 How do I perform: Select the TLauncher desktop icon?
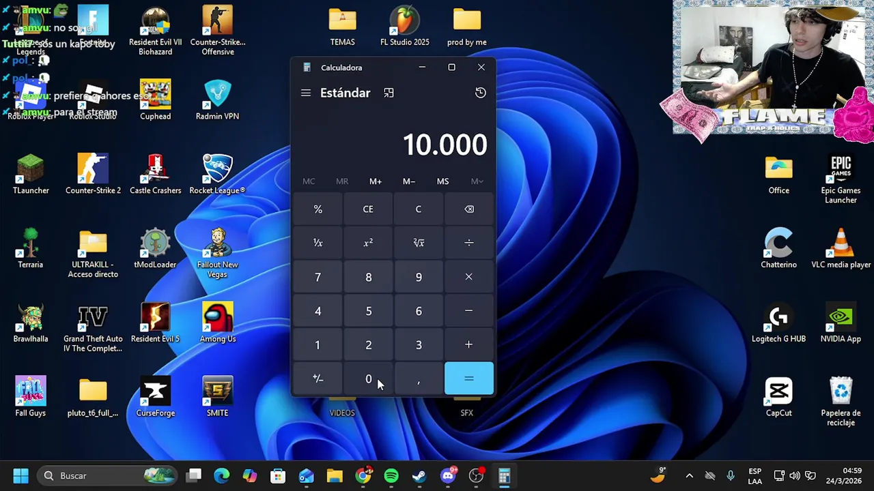[x=31, y=175]
